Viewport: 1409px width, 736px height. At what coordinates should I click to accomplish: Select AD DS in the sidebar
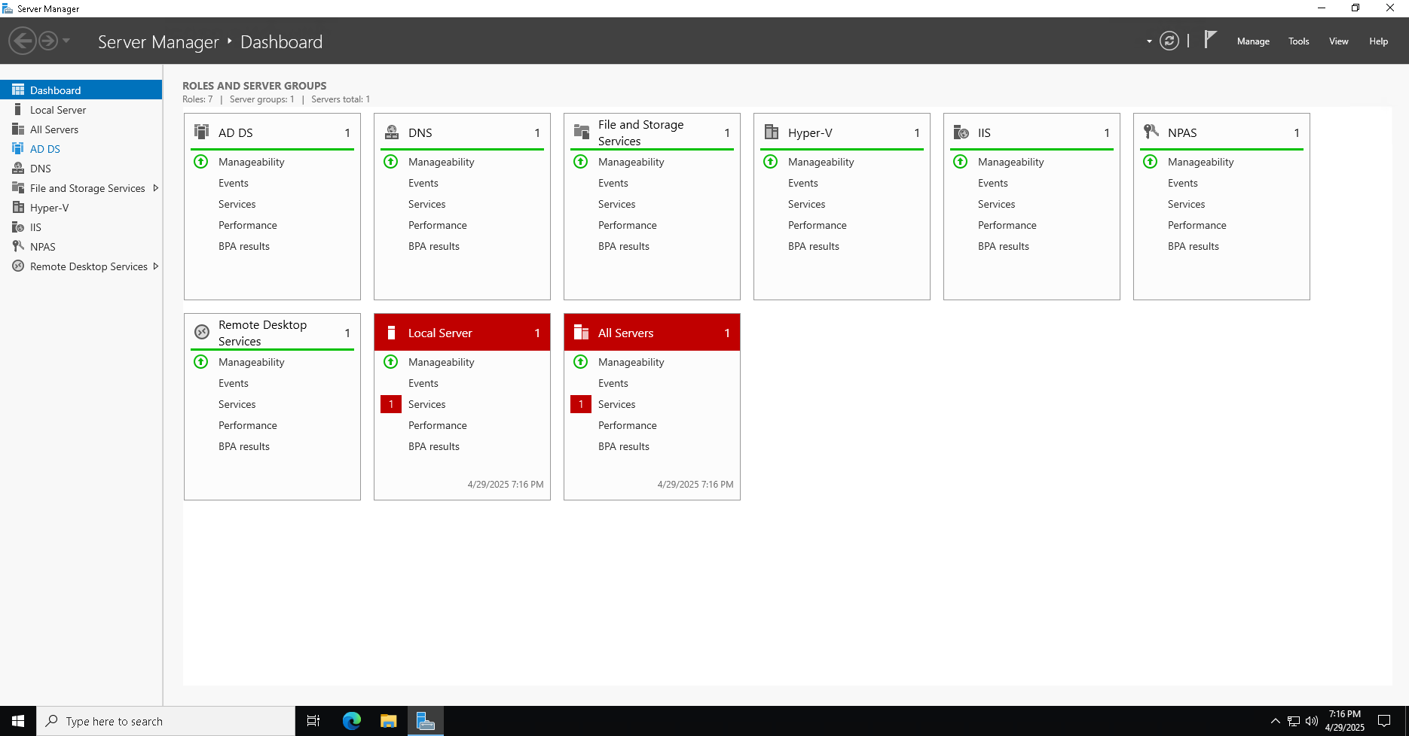(x=81, y=149)
